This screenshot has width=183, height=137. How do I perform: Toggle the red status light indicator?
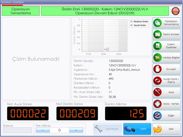[x=175, y=11]
